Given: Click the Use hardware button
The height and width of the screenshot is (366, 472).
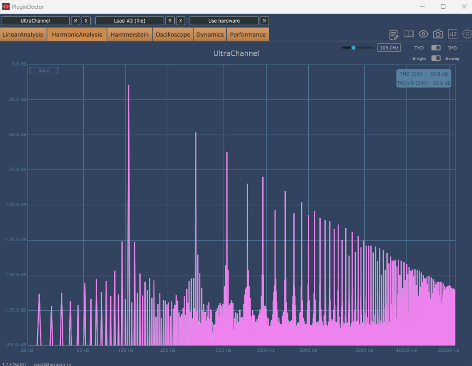Looking at the screenshot, I should tap(224, 21).
